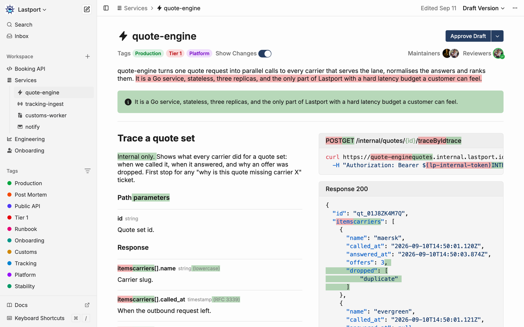Click the Tier 1 tag pill
The image size is (524, 327).
[175, 53]
